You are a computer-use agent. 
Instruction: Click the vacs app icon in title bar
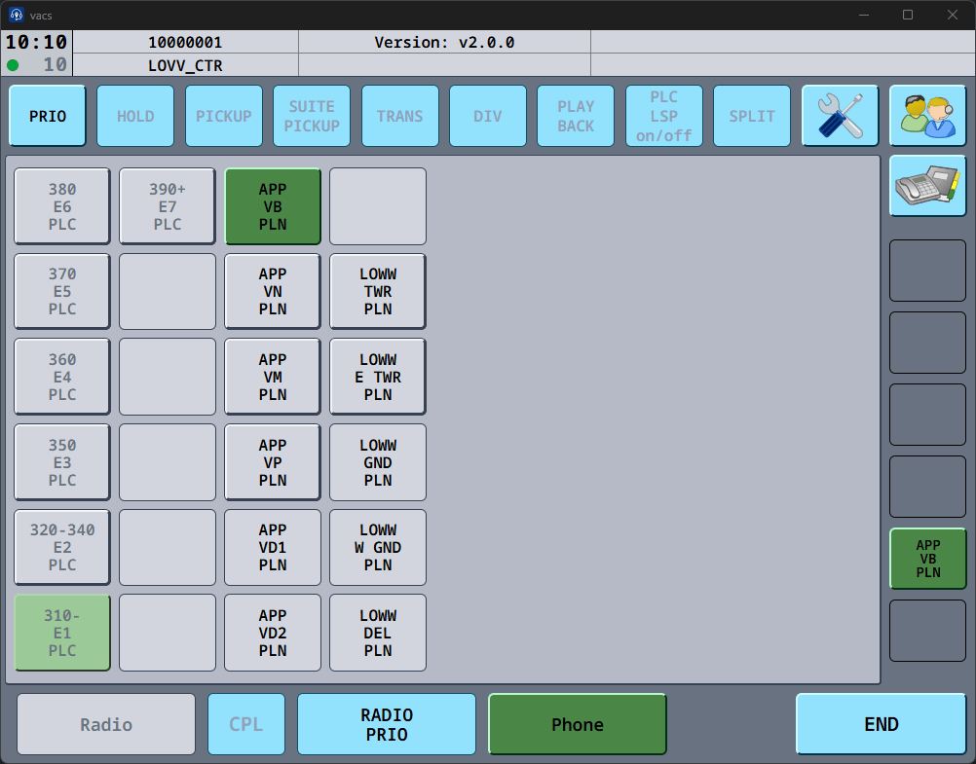coord(16,15)
